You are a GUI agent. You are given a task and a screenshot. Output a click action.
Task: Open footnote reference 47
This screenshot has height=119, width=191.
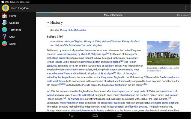pyautogui.click(x=108, y=53)
